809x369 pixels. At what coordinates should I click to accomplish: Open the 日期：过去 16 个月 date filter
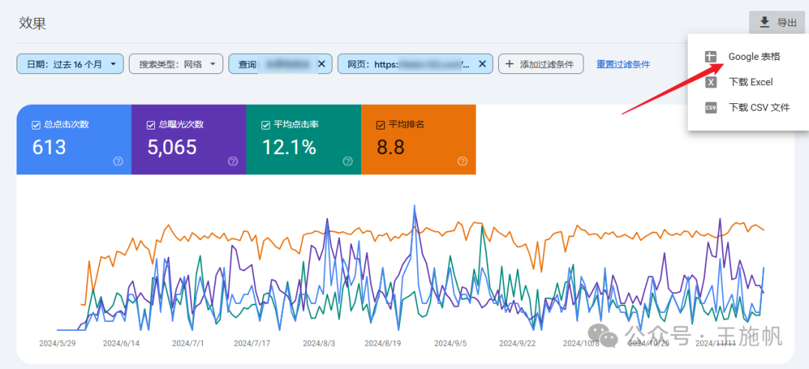[70, 64]
